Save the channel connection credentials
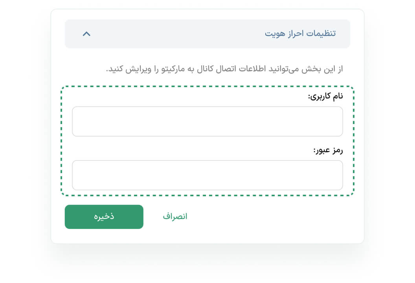This screenshot has width=415, height=283. [104, 217]
